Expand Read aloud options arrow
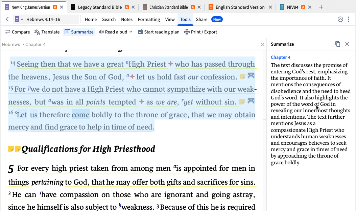Image resolution: width=356 pixels, height=211 pixels. pyautogui.click(x=131, y=32)
